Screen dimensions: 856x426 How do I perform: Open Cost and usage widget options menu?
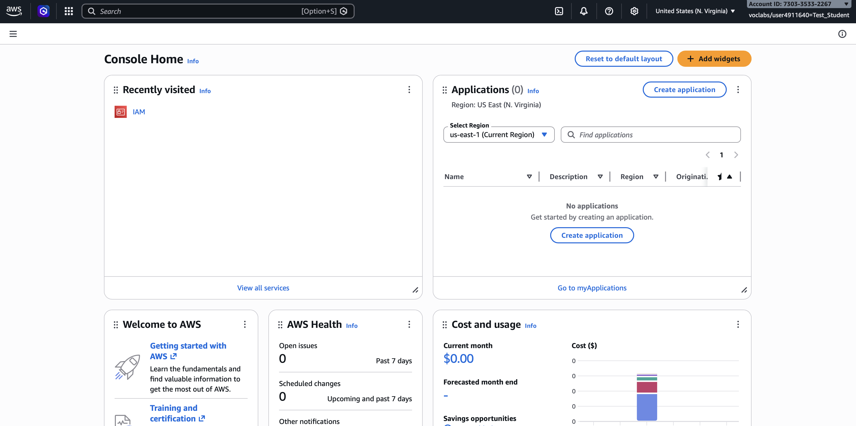[738, 324]
